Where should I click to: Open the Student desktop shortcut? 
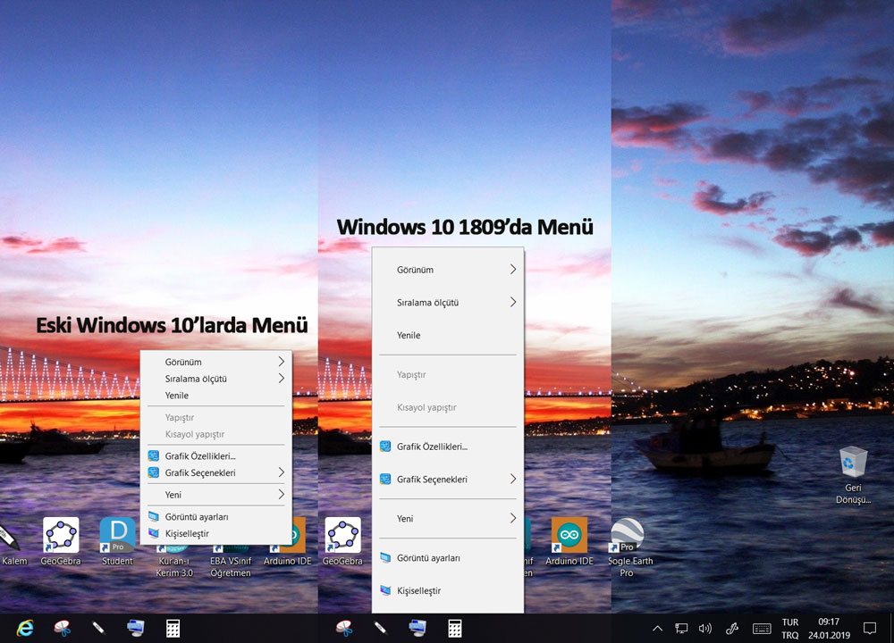[117, 541]
